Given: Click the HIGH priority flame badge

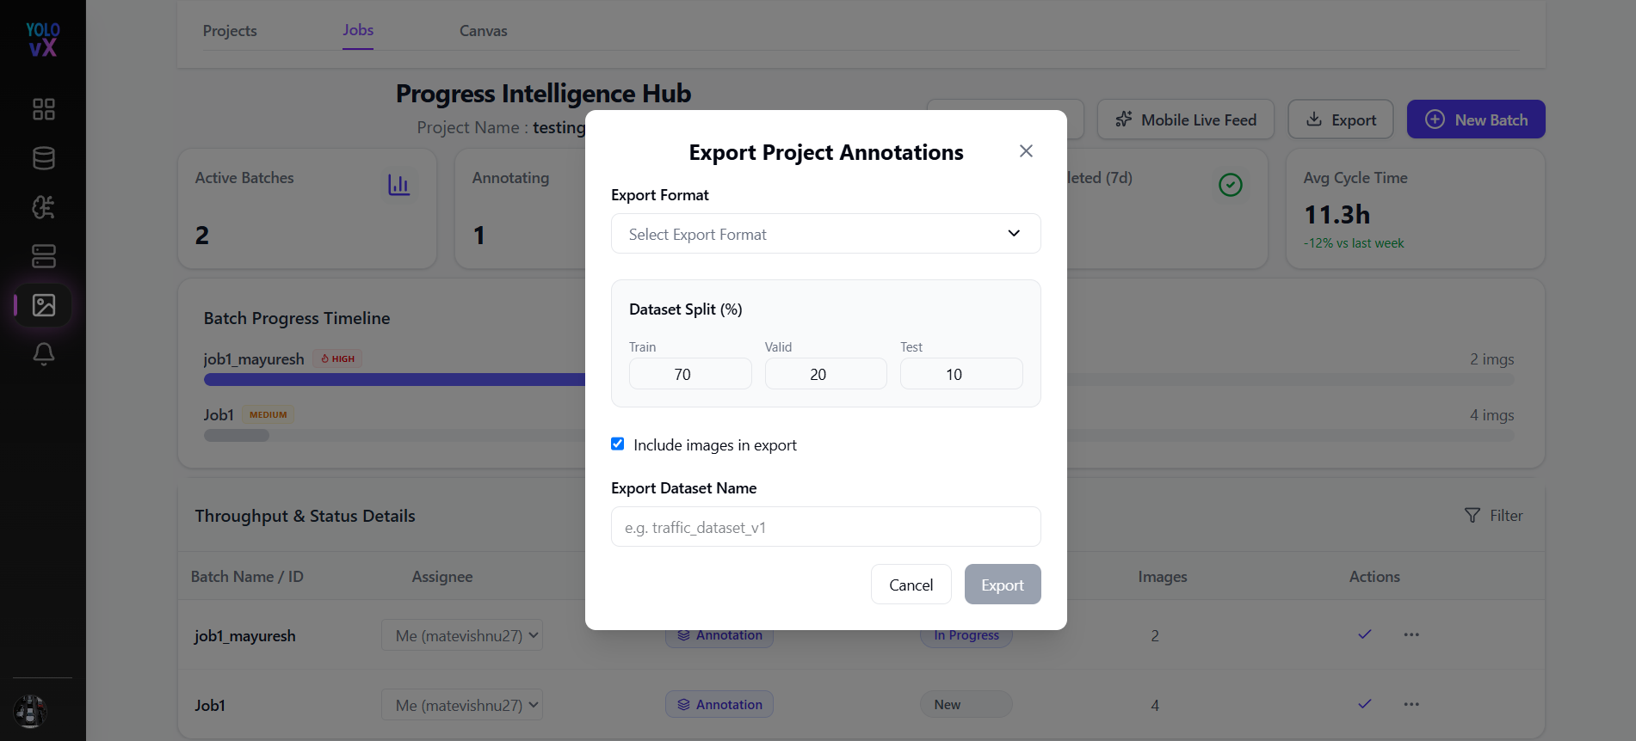Looking at the screenshot, I should tap(337, 358).
